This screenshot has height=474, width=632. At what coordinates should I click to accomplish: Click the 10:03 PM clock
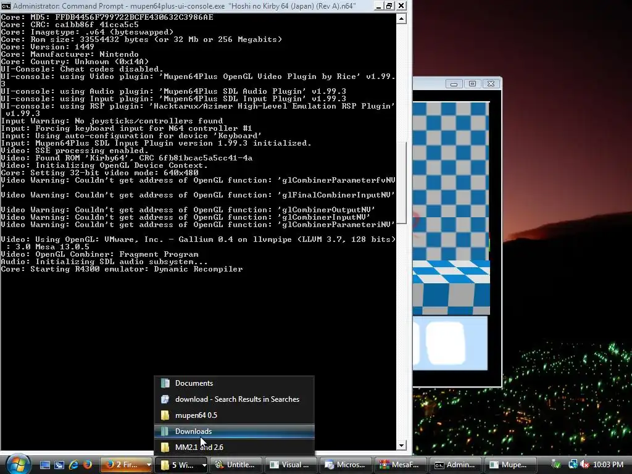pyautogui.click(x=608, y=465)
